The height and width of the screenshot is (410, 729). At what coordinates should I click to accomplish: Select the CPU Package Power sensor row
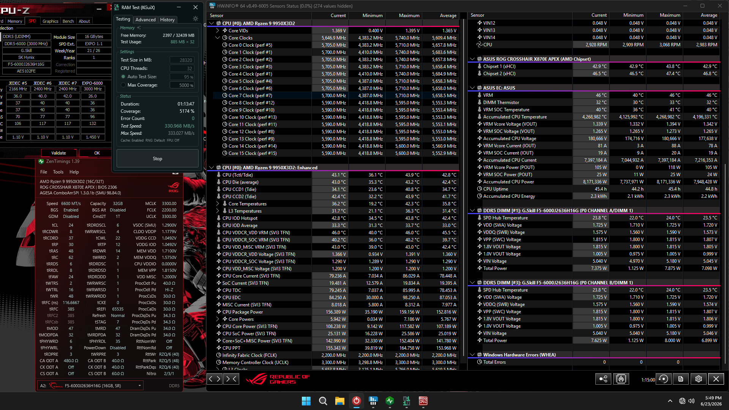click(x=333, y=312)
